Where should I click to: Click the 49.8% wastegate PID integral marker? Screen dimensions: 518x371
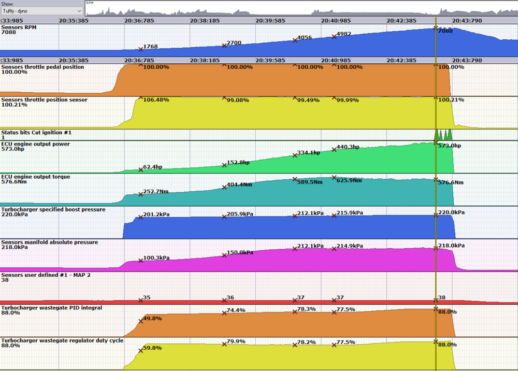click(x=141, y=321)
